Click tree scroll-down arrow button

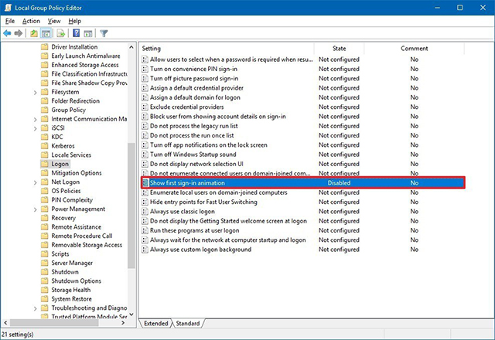131,314
